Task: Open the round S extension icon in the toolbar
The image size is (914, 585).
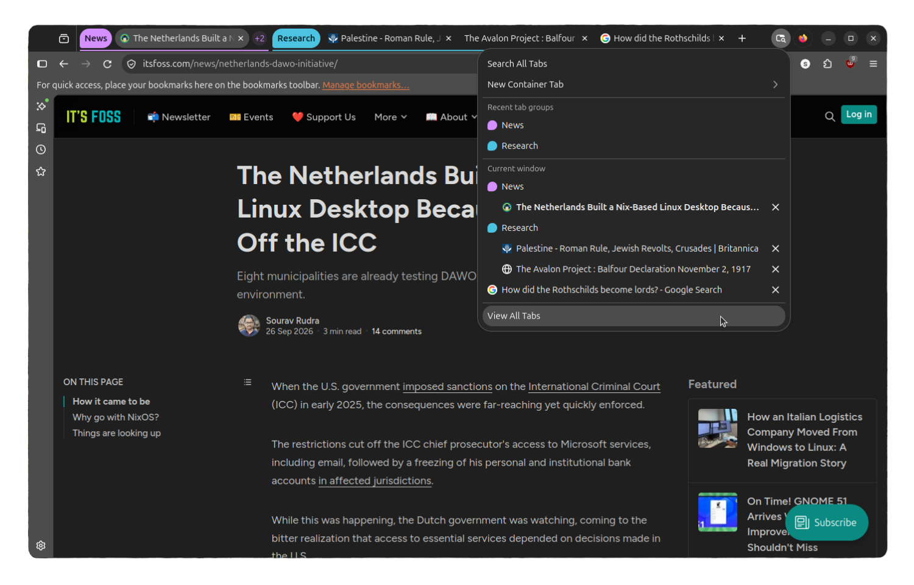Action: point(806,64)
